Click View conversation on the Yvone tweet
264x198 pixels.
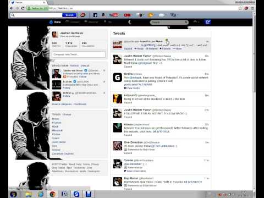(135, 171)
